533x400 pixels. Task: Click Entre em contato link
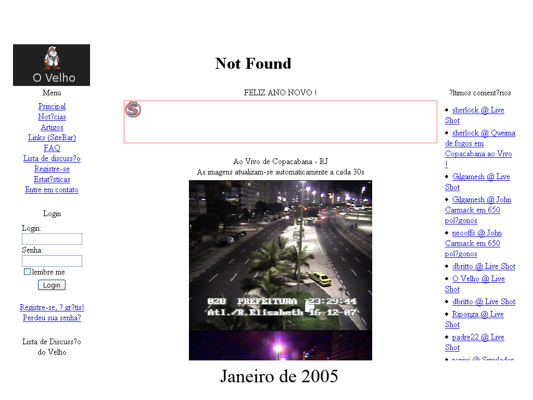tap(52, 190)
